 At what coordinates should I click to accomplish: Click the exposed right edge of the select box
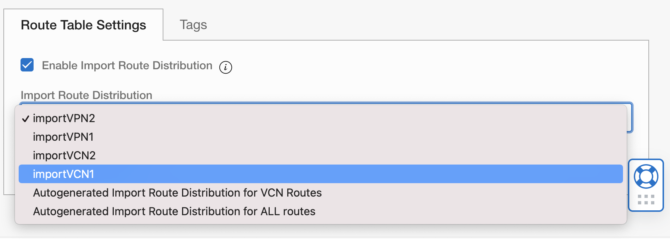(x=630, y=118)
